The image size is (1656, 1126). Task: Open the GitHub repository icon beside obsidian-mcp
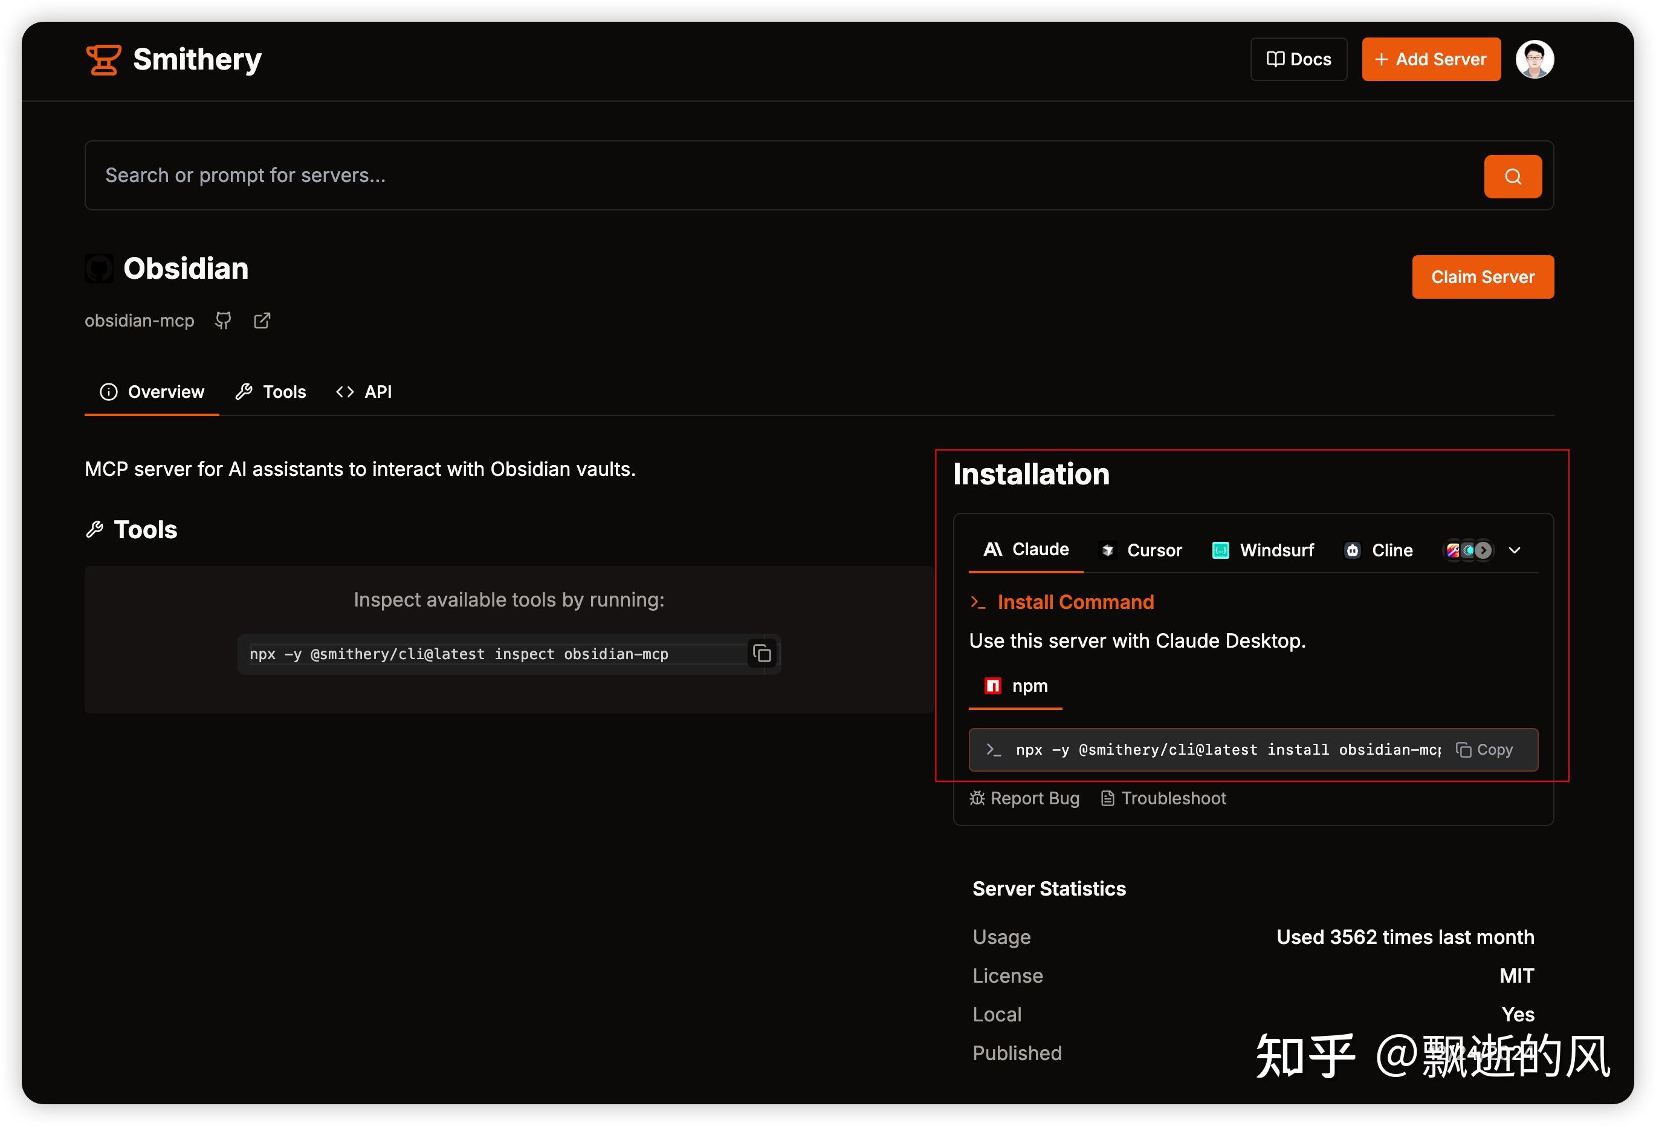[222, 321]
